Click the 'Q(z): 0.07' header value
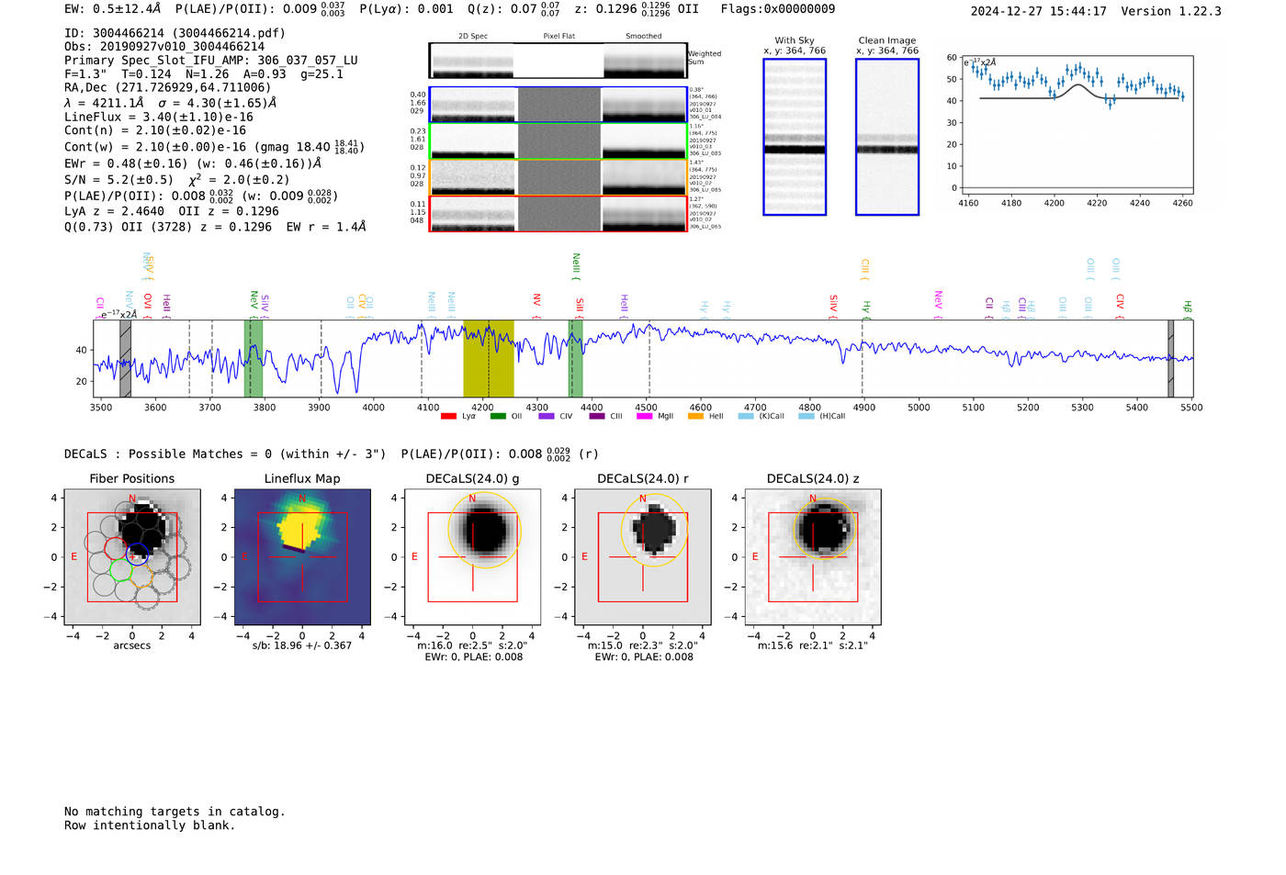Image resolution: width=1286 pixels, height=875 pixels. 513,9
